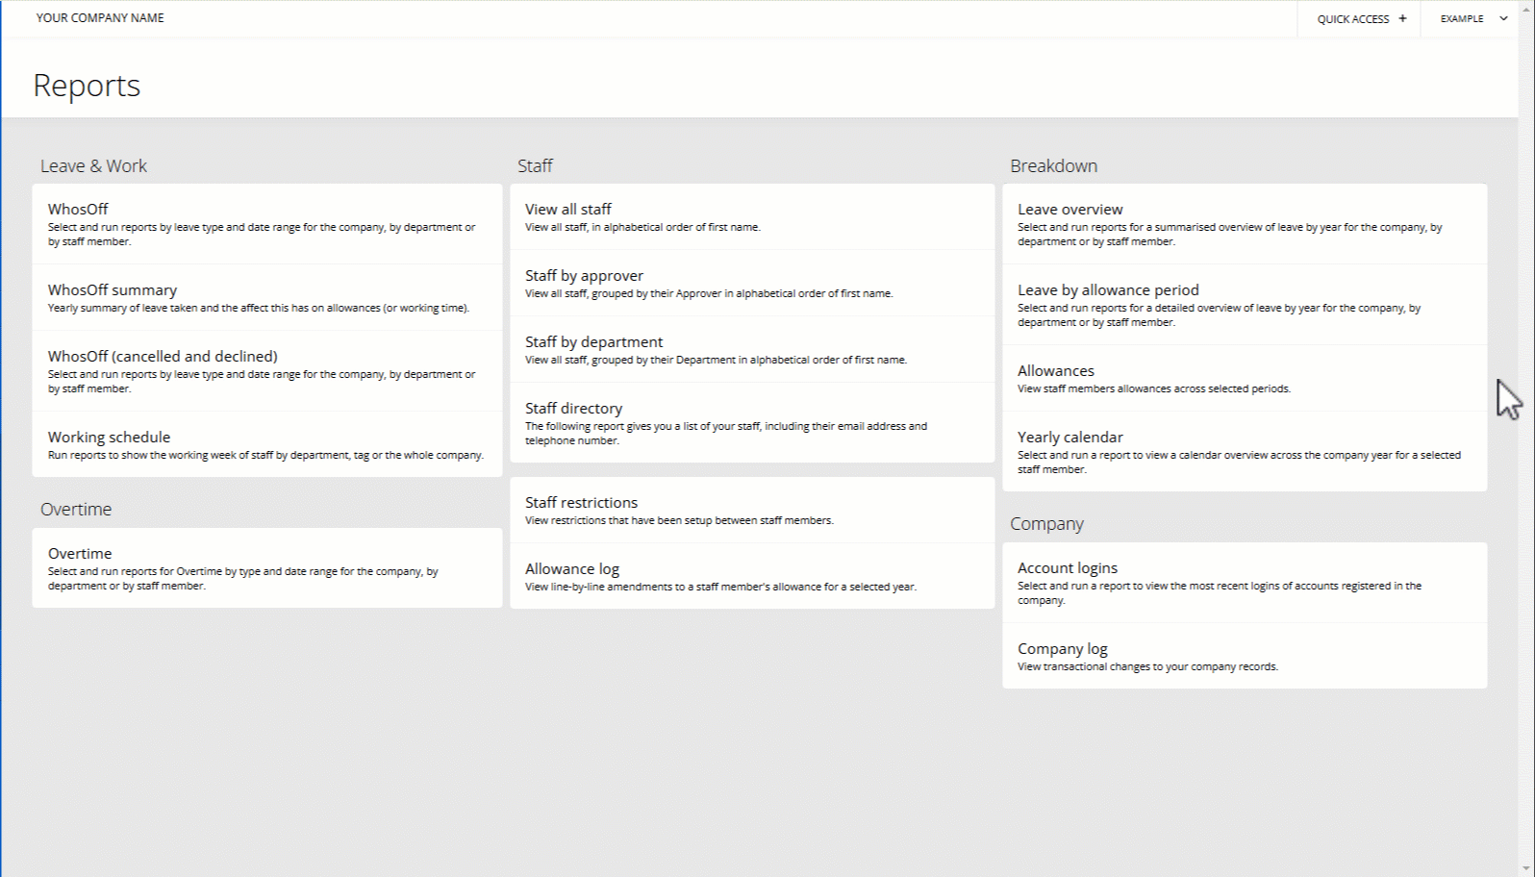Click the Leave & Work section heading
The image size is (1535, 877).
point(93,165)
